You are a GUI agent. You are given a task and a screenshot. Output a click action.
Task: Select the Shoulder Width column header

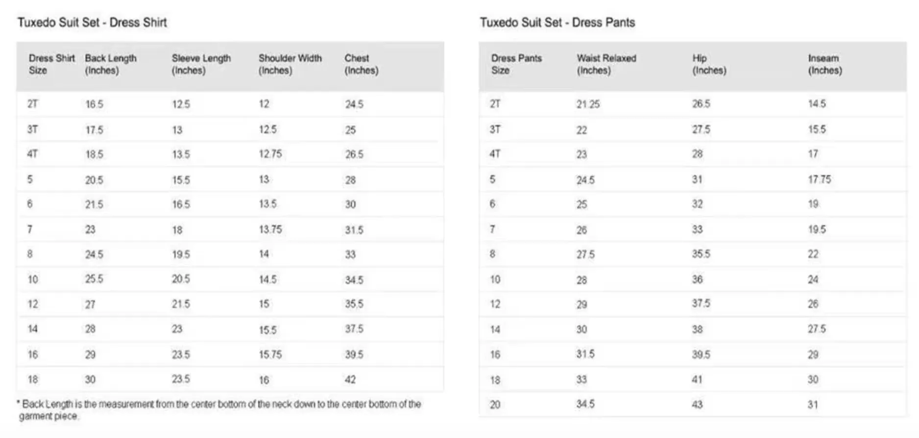pos(290,64)
